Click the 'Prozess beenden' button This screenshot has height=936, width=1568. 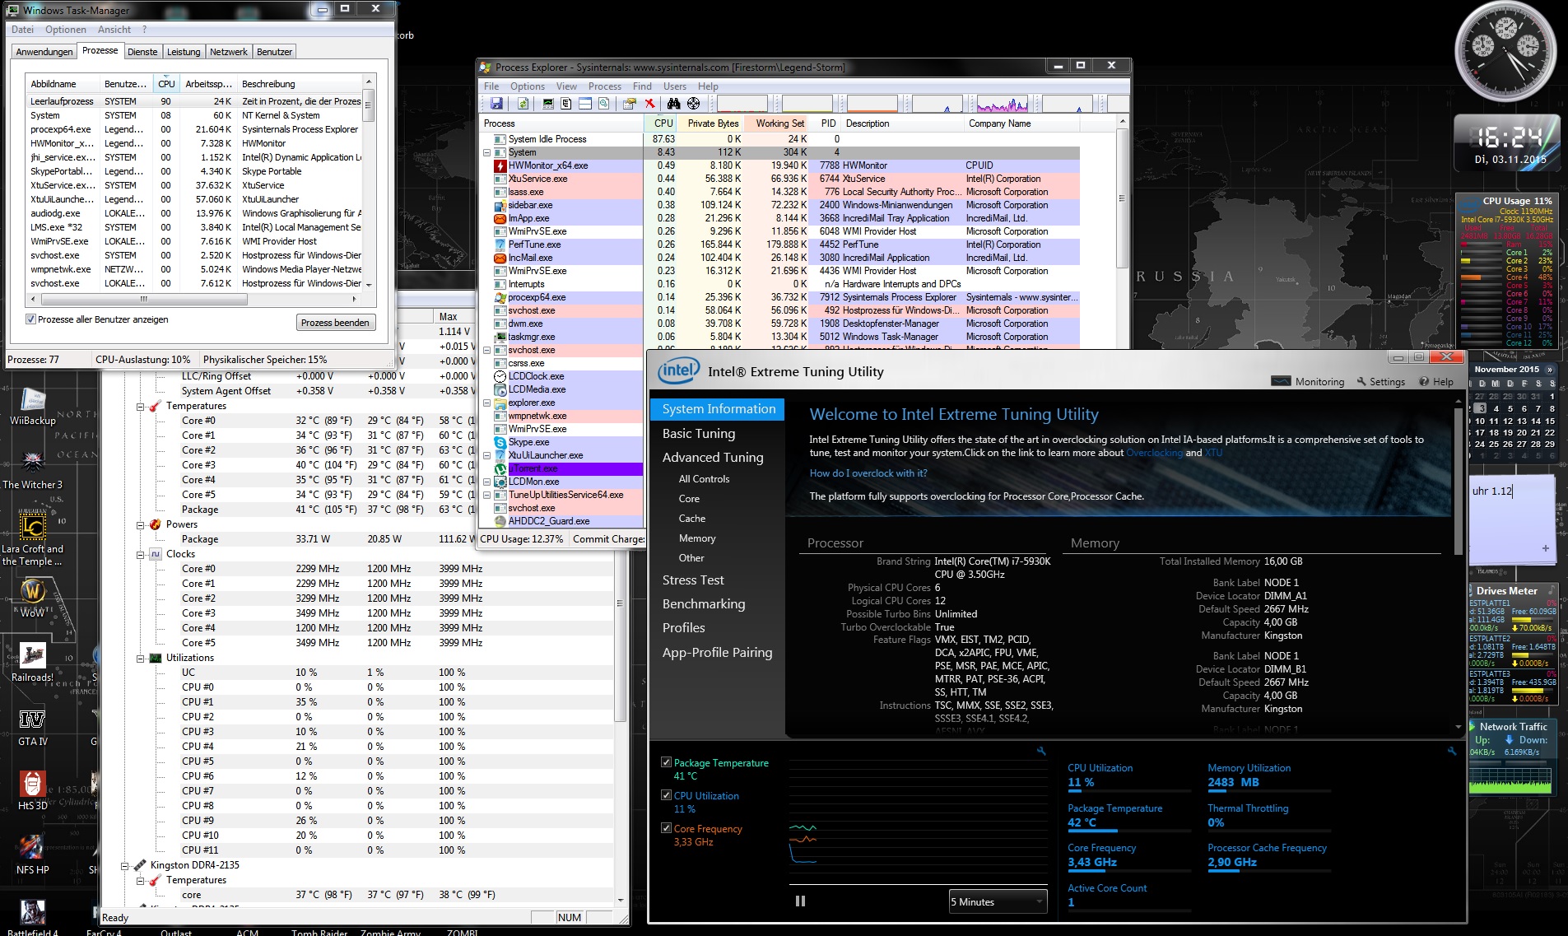click(x=335, y=323)
